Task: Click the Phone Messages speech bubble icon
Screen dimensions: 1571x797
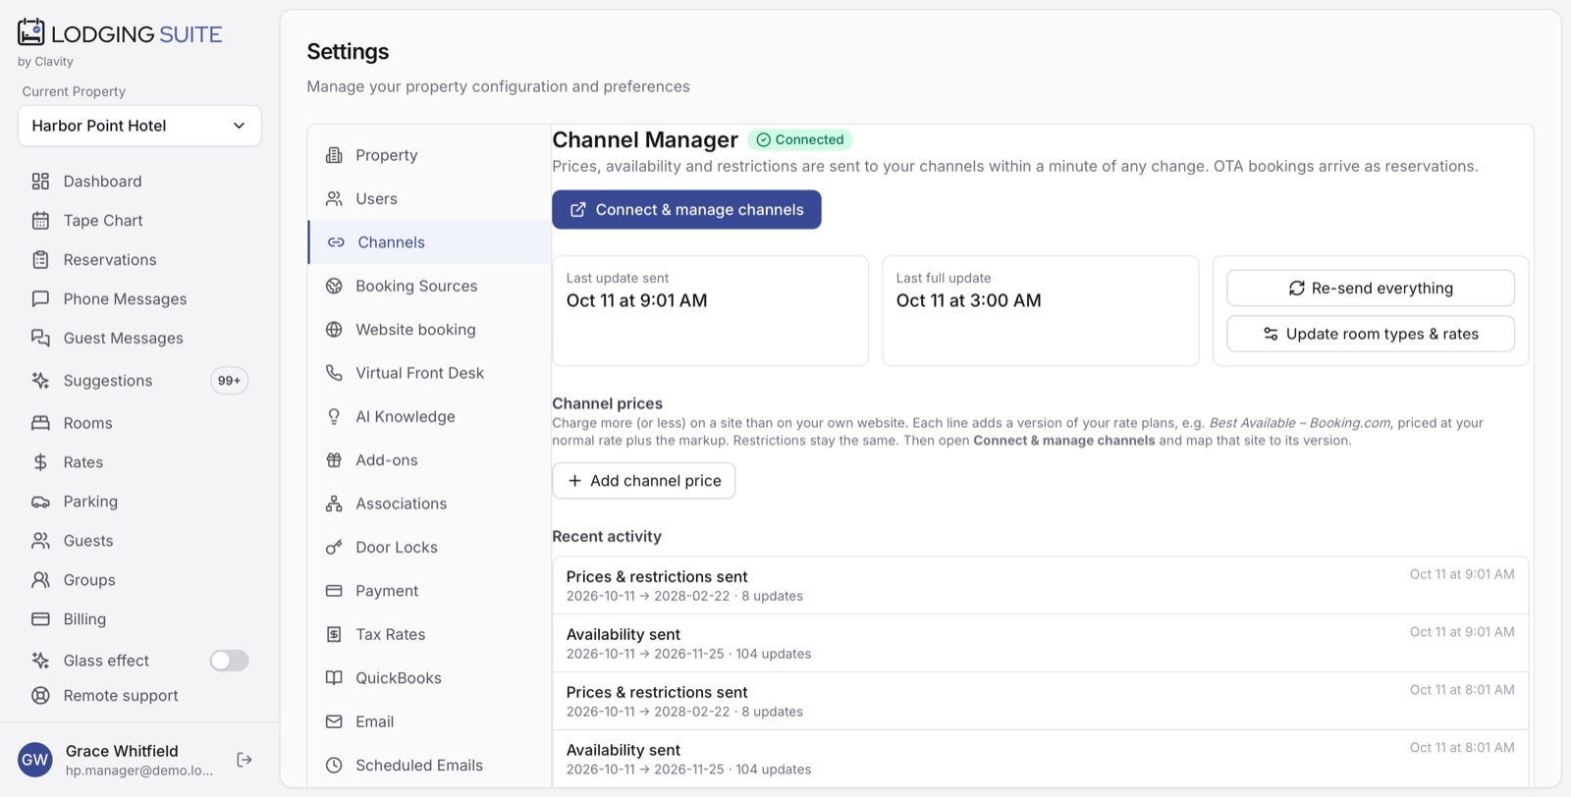Action: pyautogui.click(x=40, y=299)
